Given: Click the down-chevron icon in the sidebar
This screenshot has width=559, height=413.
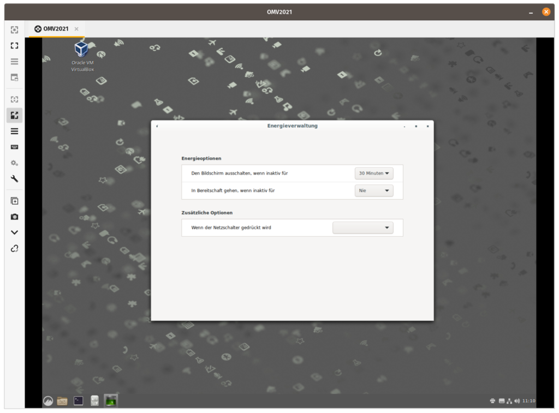Looking at the screenshot, I should [x=14, y=232].
